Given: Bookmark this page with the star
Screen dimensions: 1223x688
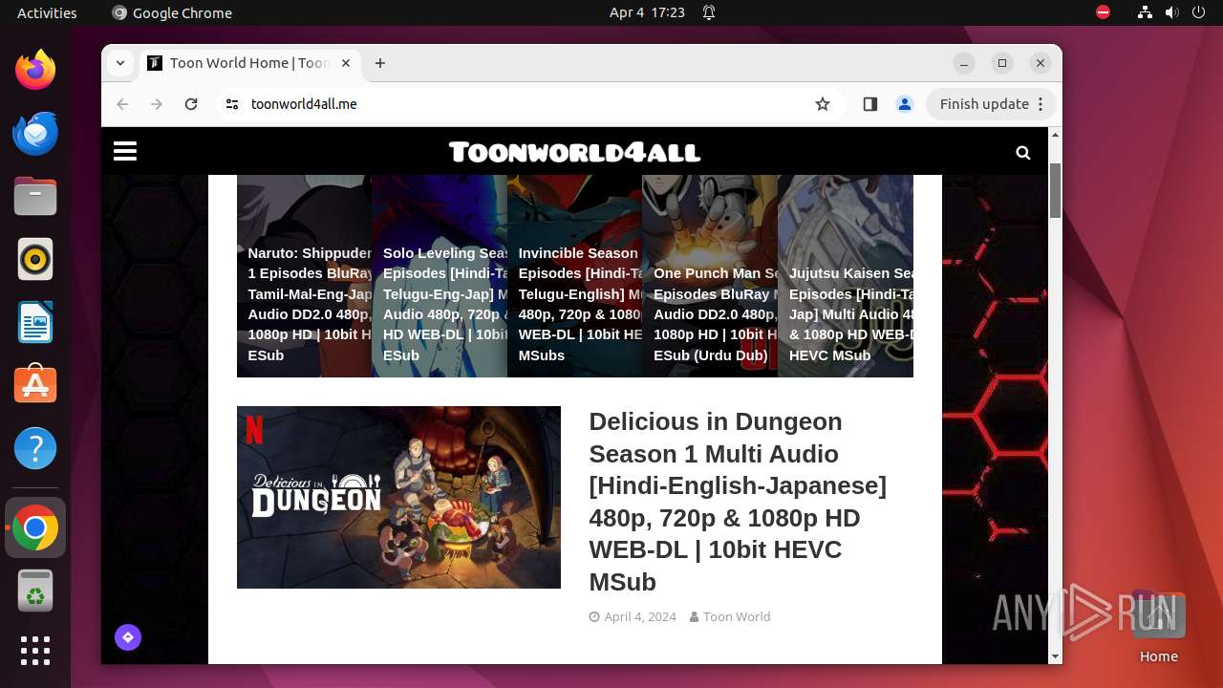Looking at the screenshot, I should (x=823, y=104).
